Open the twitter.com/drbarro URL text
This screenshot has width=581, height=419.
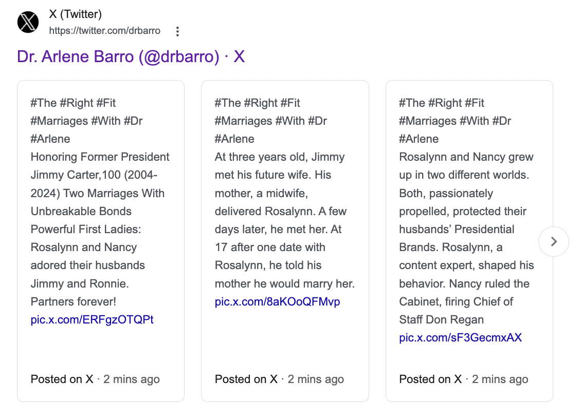(x=105, y=31)
